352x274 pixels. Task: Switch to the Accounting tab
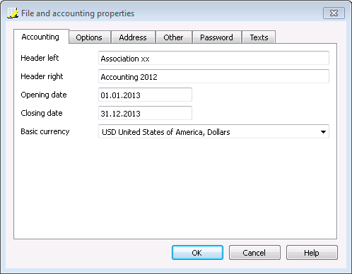coord(41,37)
